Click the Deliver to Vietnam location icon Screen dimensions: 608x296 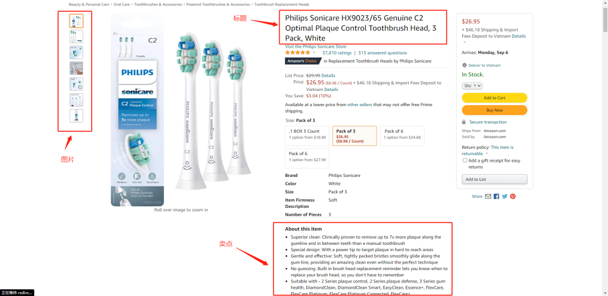click(x=464, y=65)
